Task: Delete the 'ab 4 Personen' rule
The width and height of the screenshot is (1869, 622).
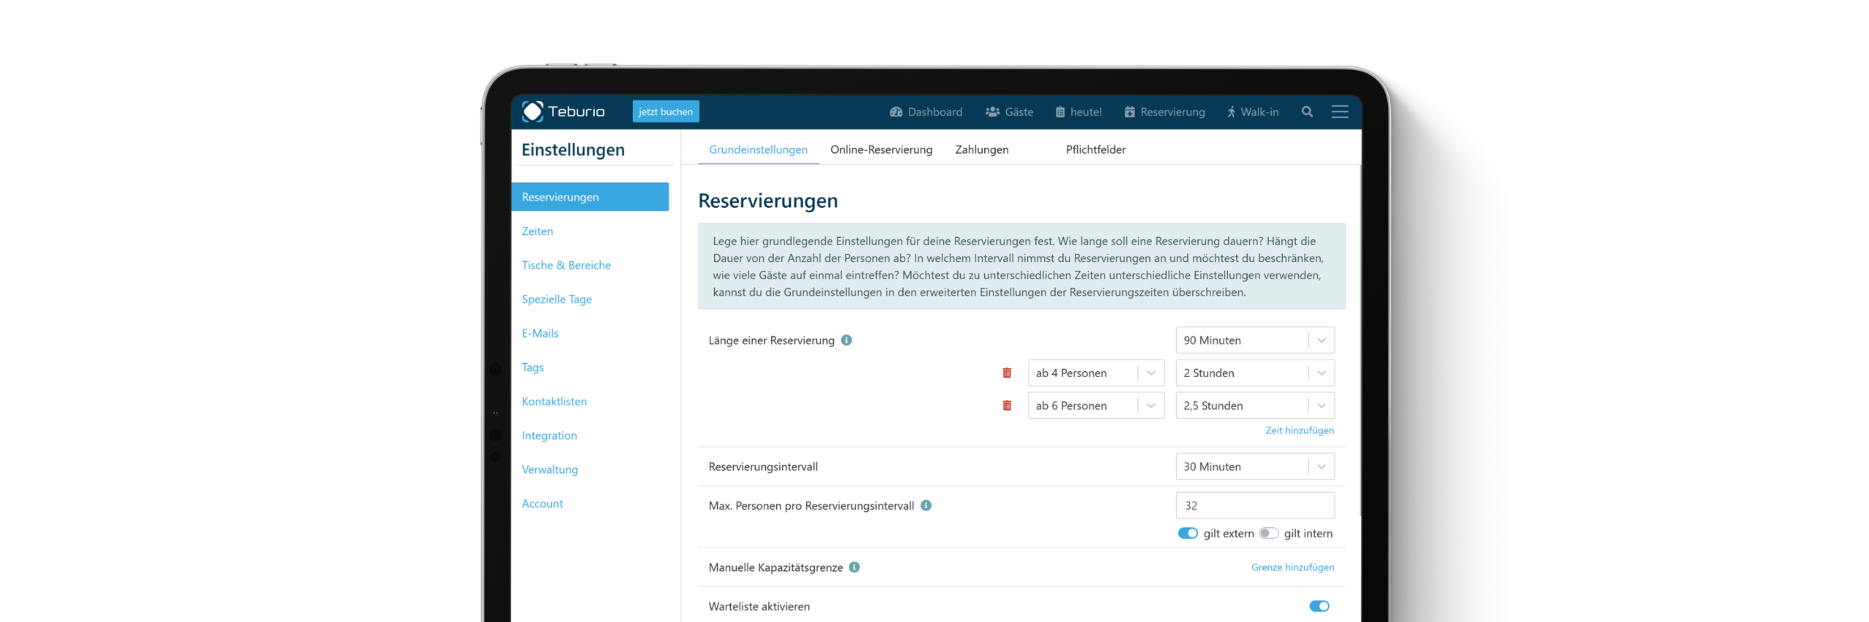Action: [x=1006, y=373]
